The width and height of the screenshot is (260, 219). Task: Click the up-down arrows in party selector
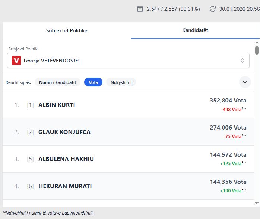[x=242, y=61]
